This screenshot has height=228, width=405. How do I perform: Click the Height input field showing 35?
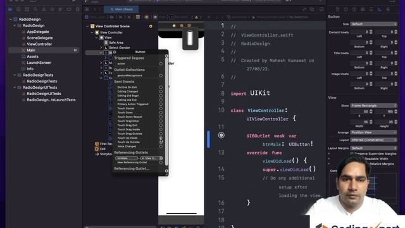(x=384, y=122)
